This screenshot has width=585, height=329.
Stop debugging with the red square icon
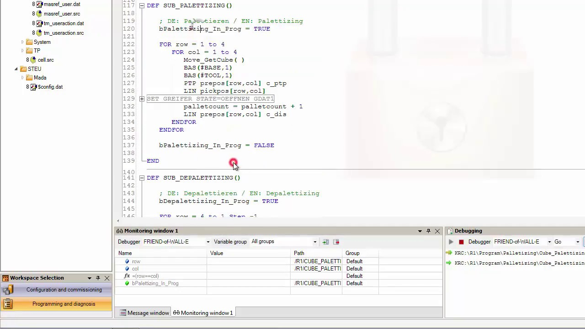tap(461, 242)
